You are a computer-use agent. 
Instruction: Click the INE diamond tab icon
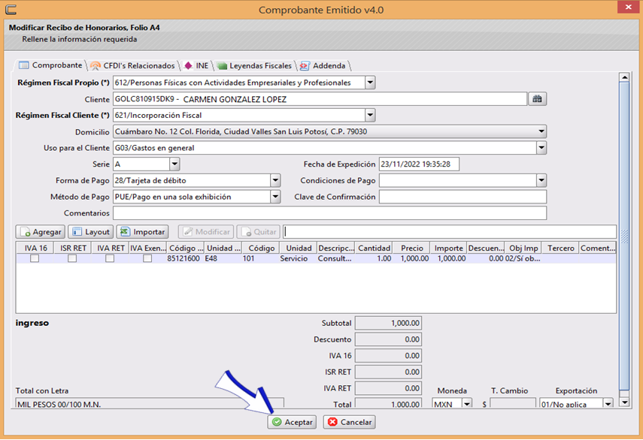click(188, 65)
